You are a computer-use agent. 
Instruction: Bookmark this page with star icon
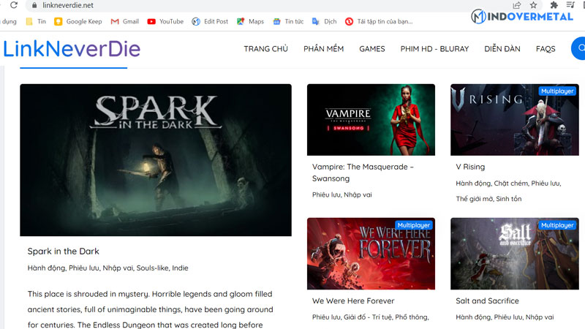534,5
